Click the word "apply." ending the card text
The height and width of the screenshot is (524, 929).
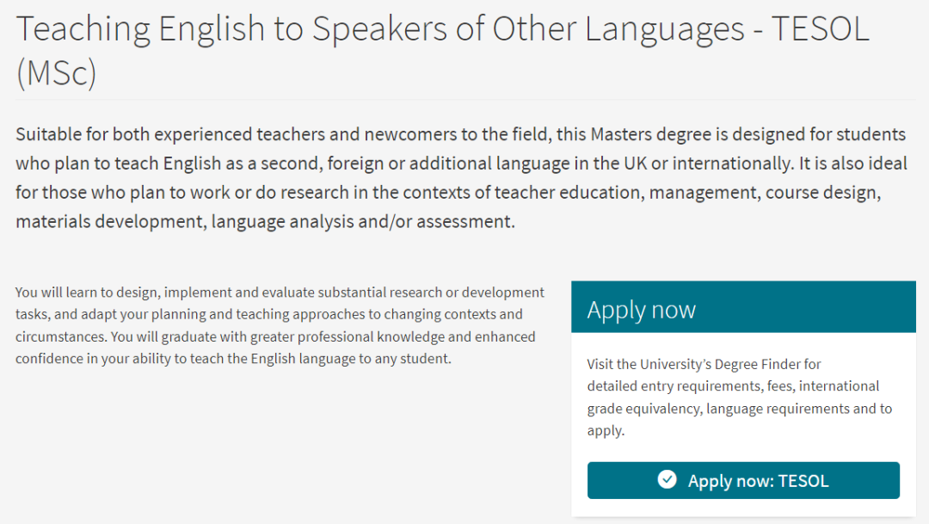pyautogui.click(x=606, y=430)
